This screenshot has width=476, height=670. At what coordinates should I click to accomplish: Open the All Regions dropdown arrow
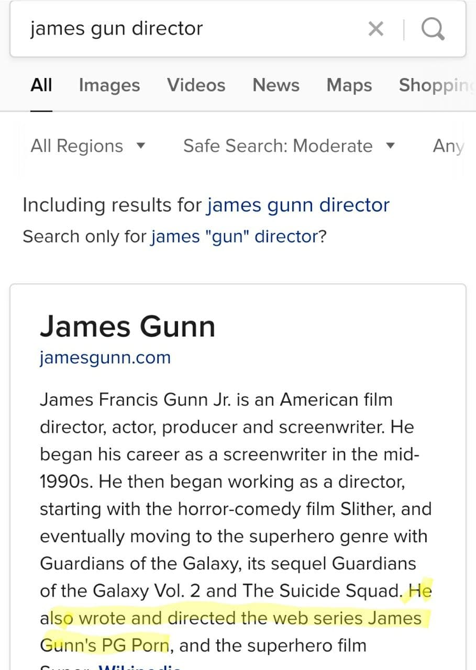(140, 146)
